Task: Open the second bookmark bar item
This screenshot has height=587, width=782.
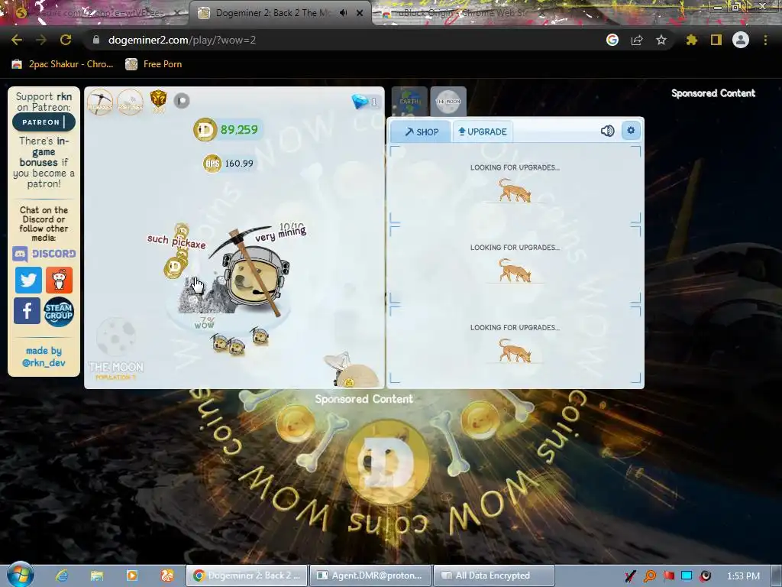Action: [x=153, y=64]
